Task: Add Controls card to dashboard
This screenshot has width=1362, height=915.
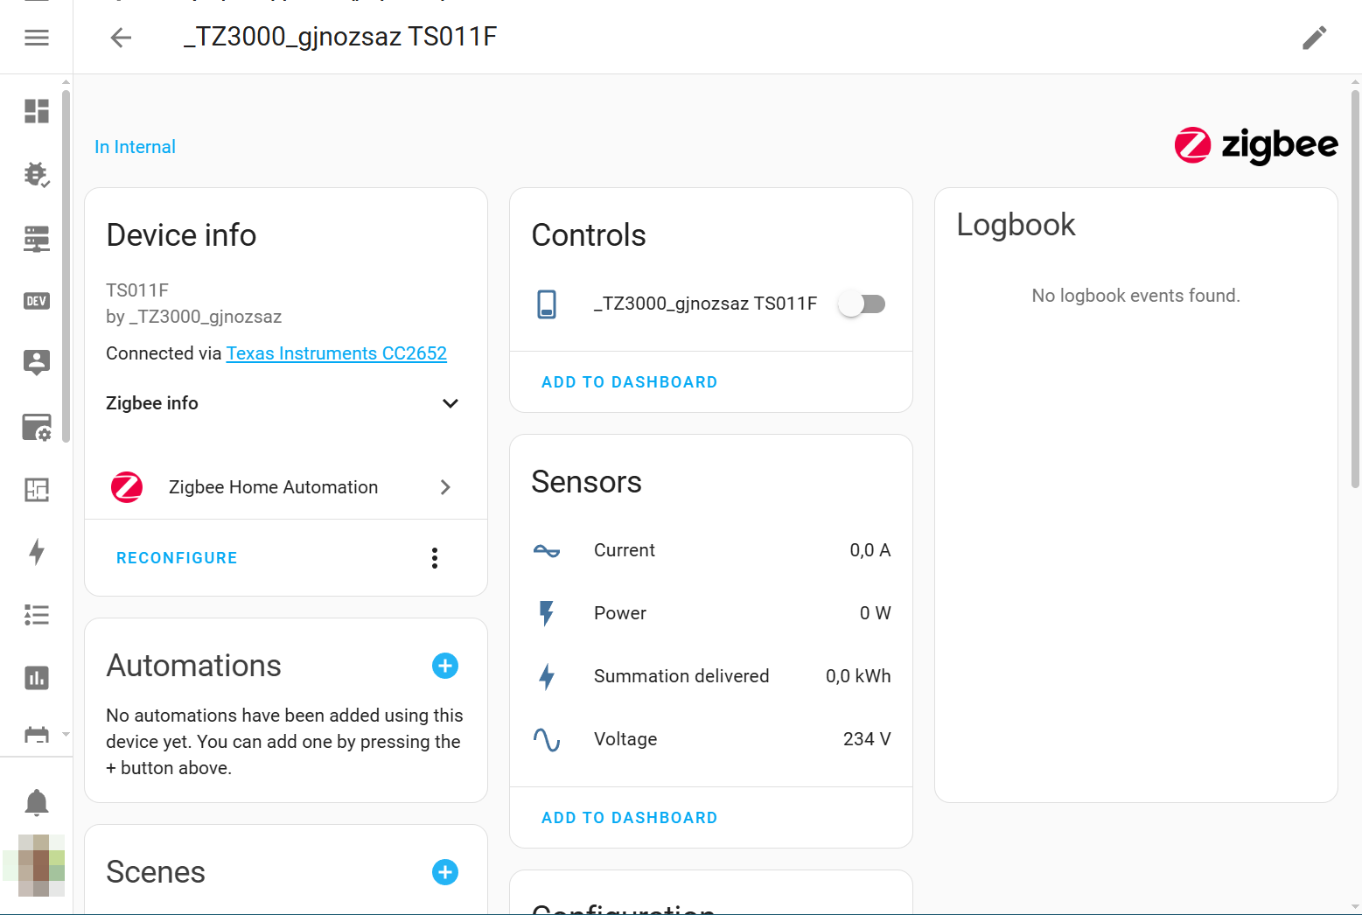Action: [x=629, y=382]
